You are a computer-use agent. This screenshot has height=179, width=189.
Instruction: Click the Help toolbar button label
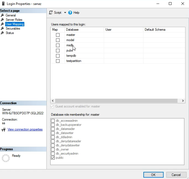(x=76, y=13)
